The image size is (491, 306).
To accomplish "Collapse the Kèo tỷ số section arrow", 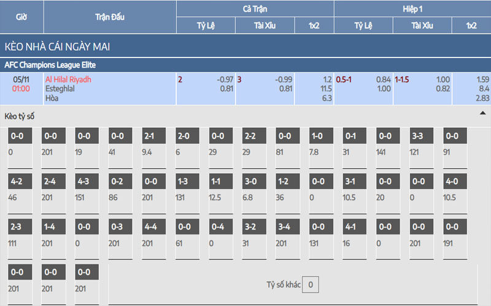I will coord(482,114).
